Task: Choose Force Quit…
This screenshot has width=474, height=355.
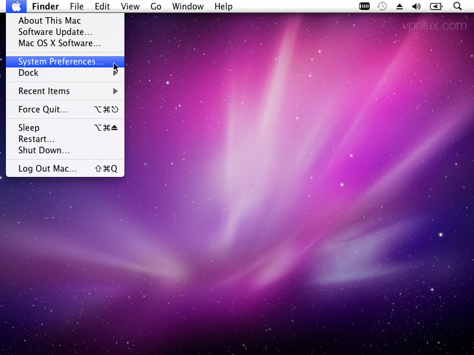Action: tap(65, 109)
